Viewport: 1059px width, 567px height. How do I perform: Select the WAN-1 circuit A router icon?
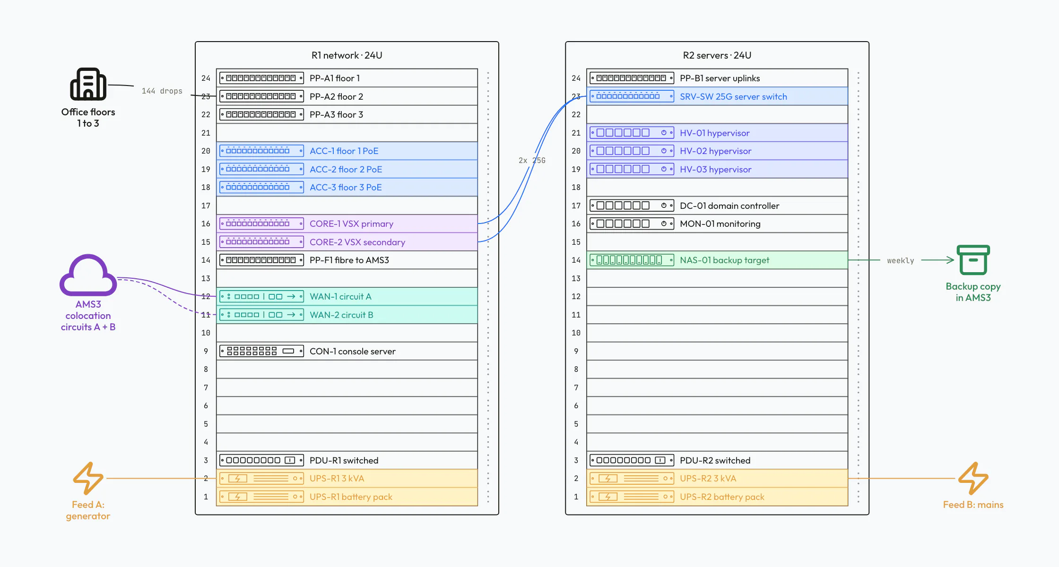point(261,297)
